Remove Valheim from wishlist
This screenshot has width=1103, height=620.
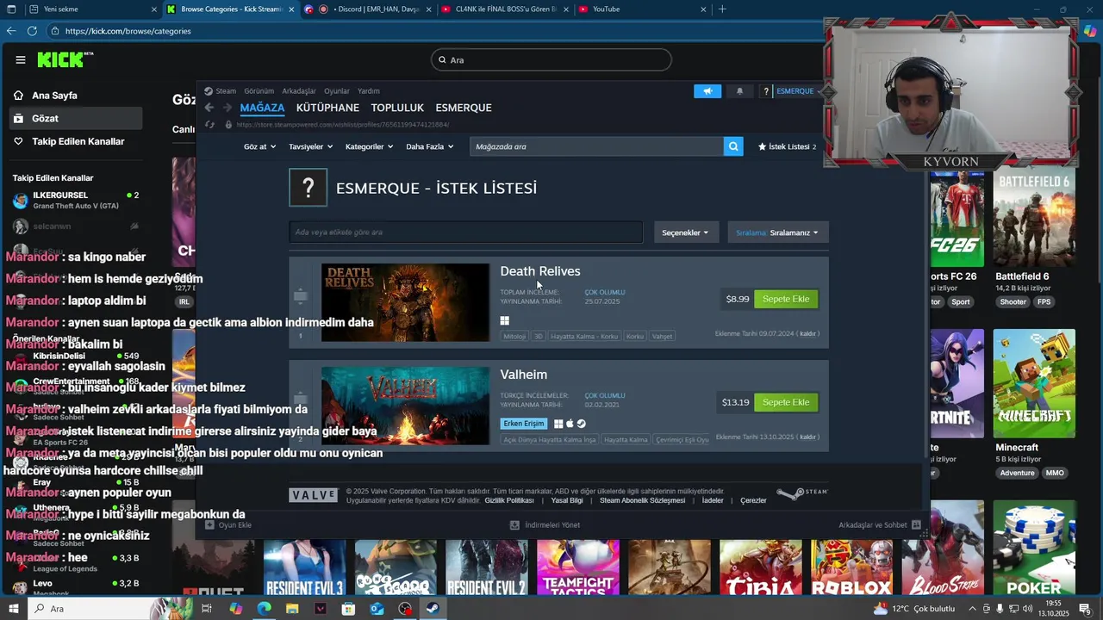click(x=807, y=437)
